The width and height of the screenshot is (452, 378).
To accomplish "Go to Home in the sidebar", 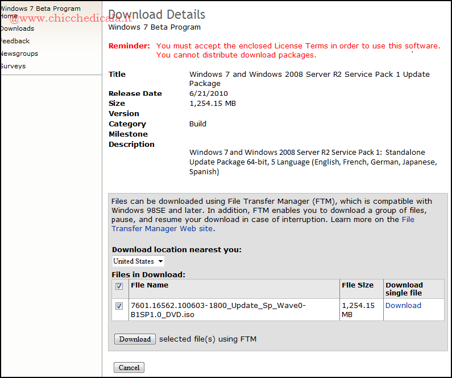I will click(x=8, y=17).
